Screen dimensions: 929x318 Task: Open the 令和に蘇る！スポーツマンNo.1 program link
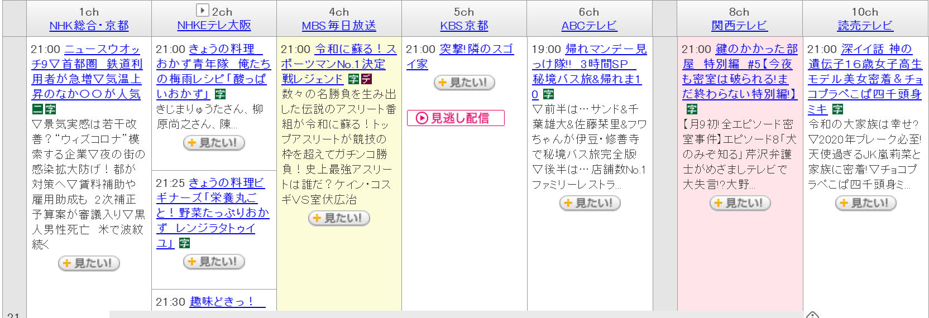coord(339,64)
